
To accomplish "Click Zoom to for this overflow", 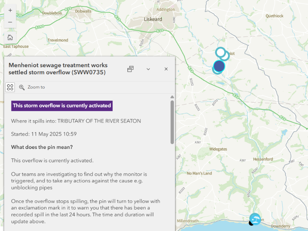I will [32, 87].
